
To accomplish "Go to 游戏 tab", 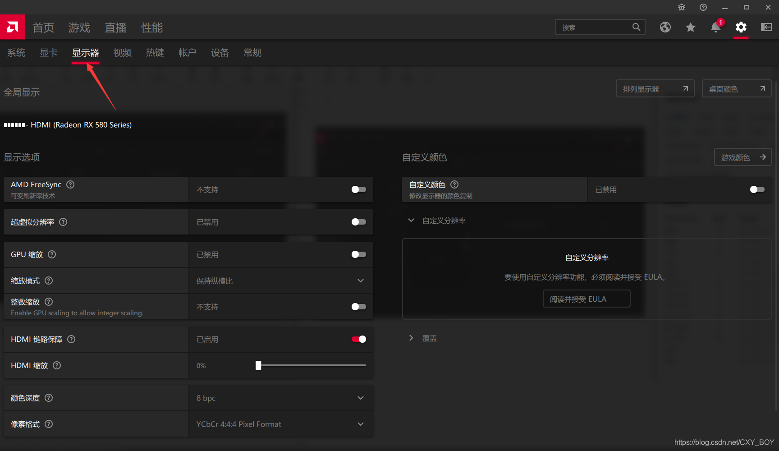I will click(x=79, y=28).
